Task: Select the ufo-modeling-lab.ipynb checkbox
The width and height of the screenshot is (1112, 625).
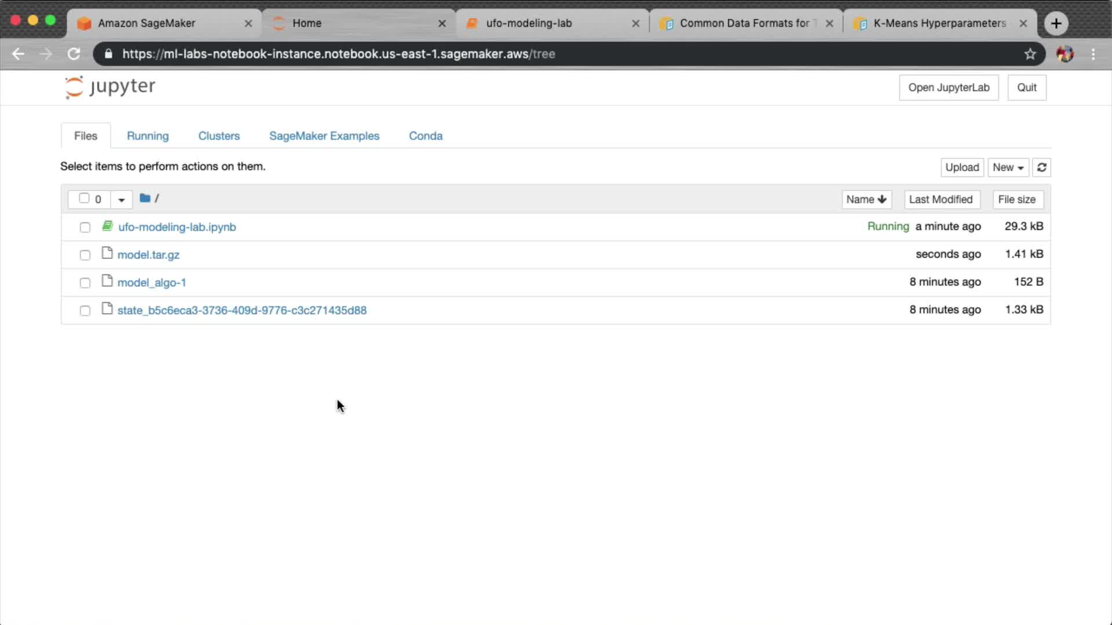Action: tap(85, 227)
